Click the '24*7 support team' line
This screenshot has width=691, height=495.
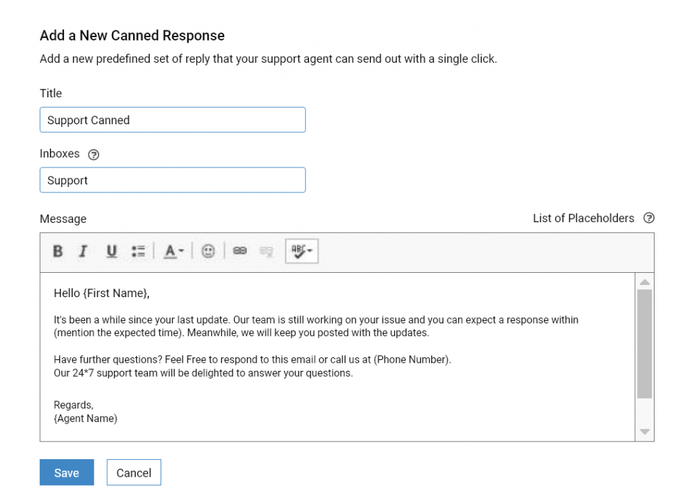[x=203, y=373]
